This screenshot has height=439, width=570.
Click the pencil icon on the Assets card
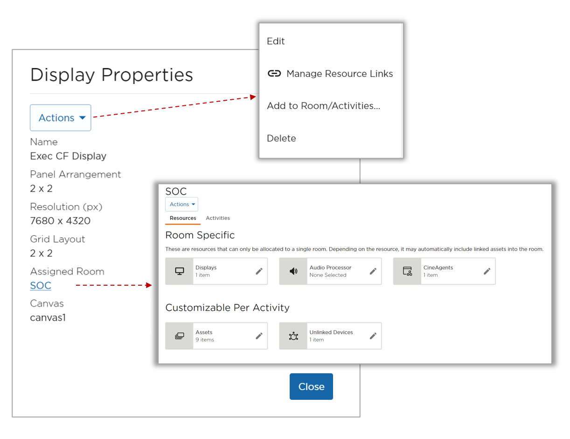(260, 336)
